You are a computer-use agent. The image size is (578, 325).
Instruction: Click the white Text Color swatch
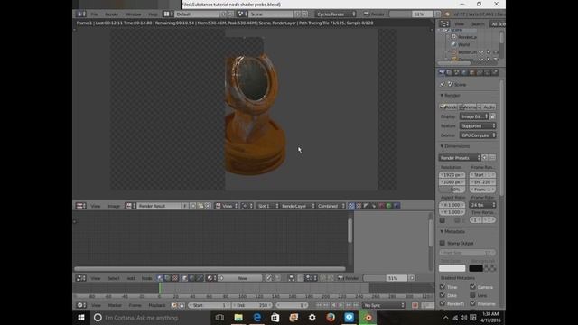click(x=452, y=268)
